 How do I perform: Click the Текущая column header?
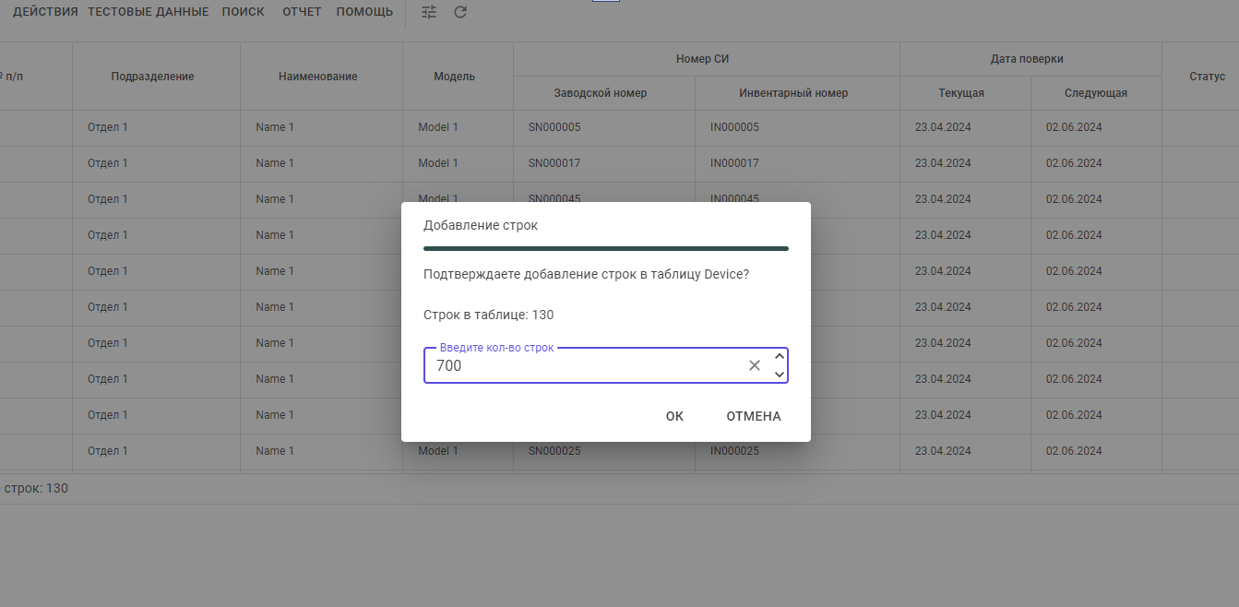961,93
